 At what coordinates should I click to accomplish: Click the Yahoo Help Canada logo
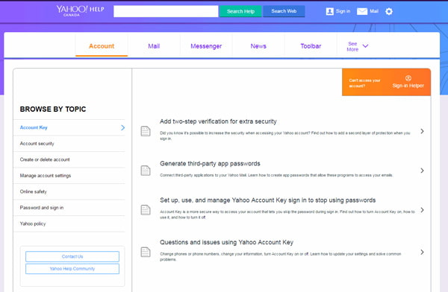(80, 11)
